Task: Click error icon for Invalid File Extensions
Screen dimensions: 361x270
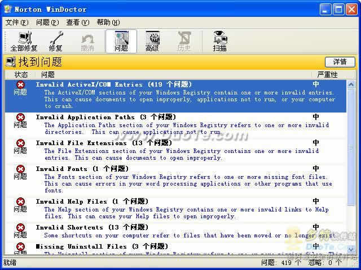Action: pos(20,143)
